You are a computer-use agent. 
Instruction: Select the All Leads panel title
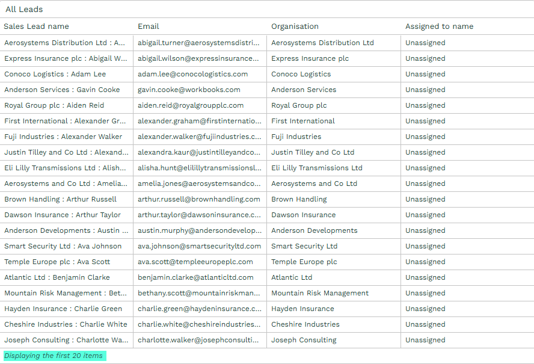click(24, 10)
